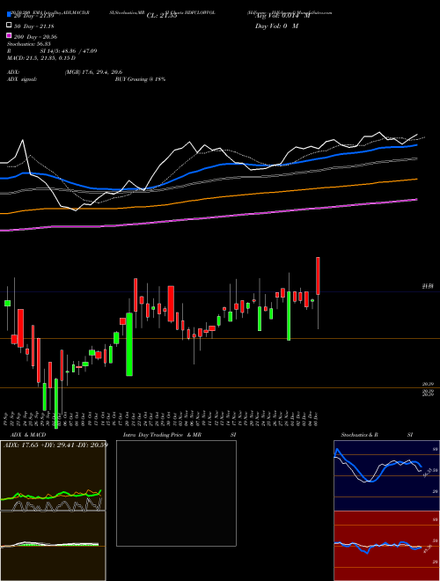The width and height of the screenshot is (440, 581).
Task: Click the ADX (MGR) 17.6, 29.4, 20.6 values
Action: pyautogui.click(x=93, y=72)
